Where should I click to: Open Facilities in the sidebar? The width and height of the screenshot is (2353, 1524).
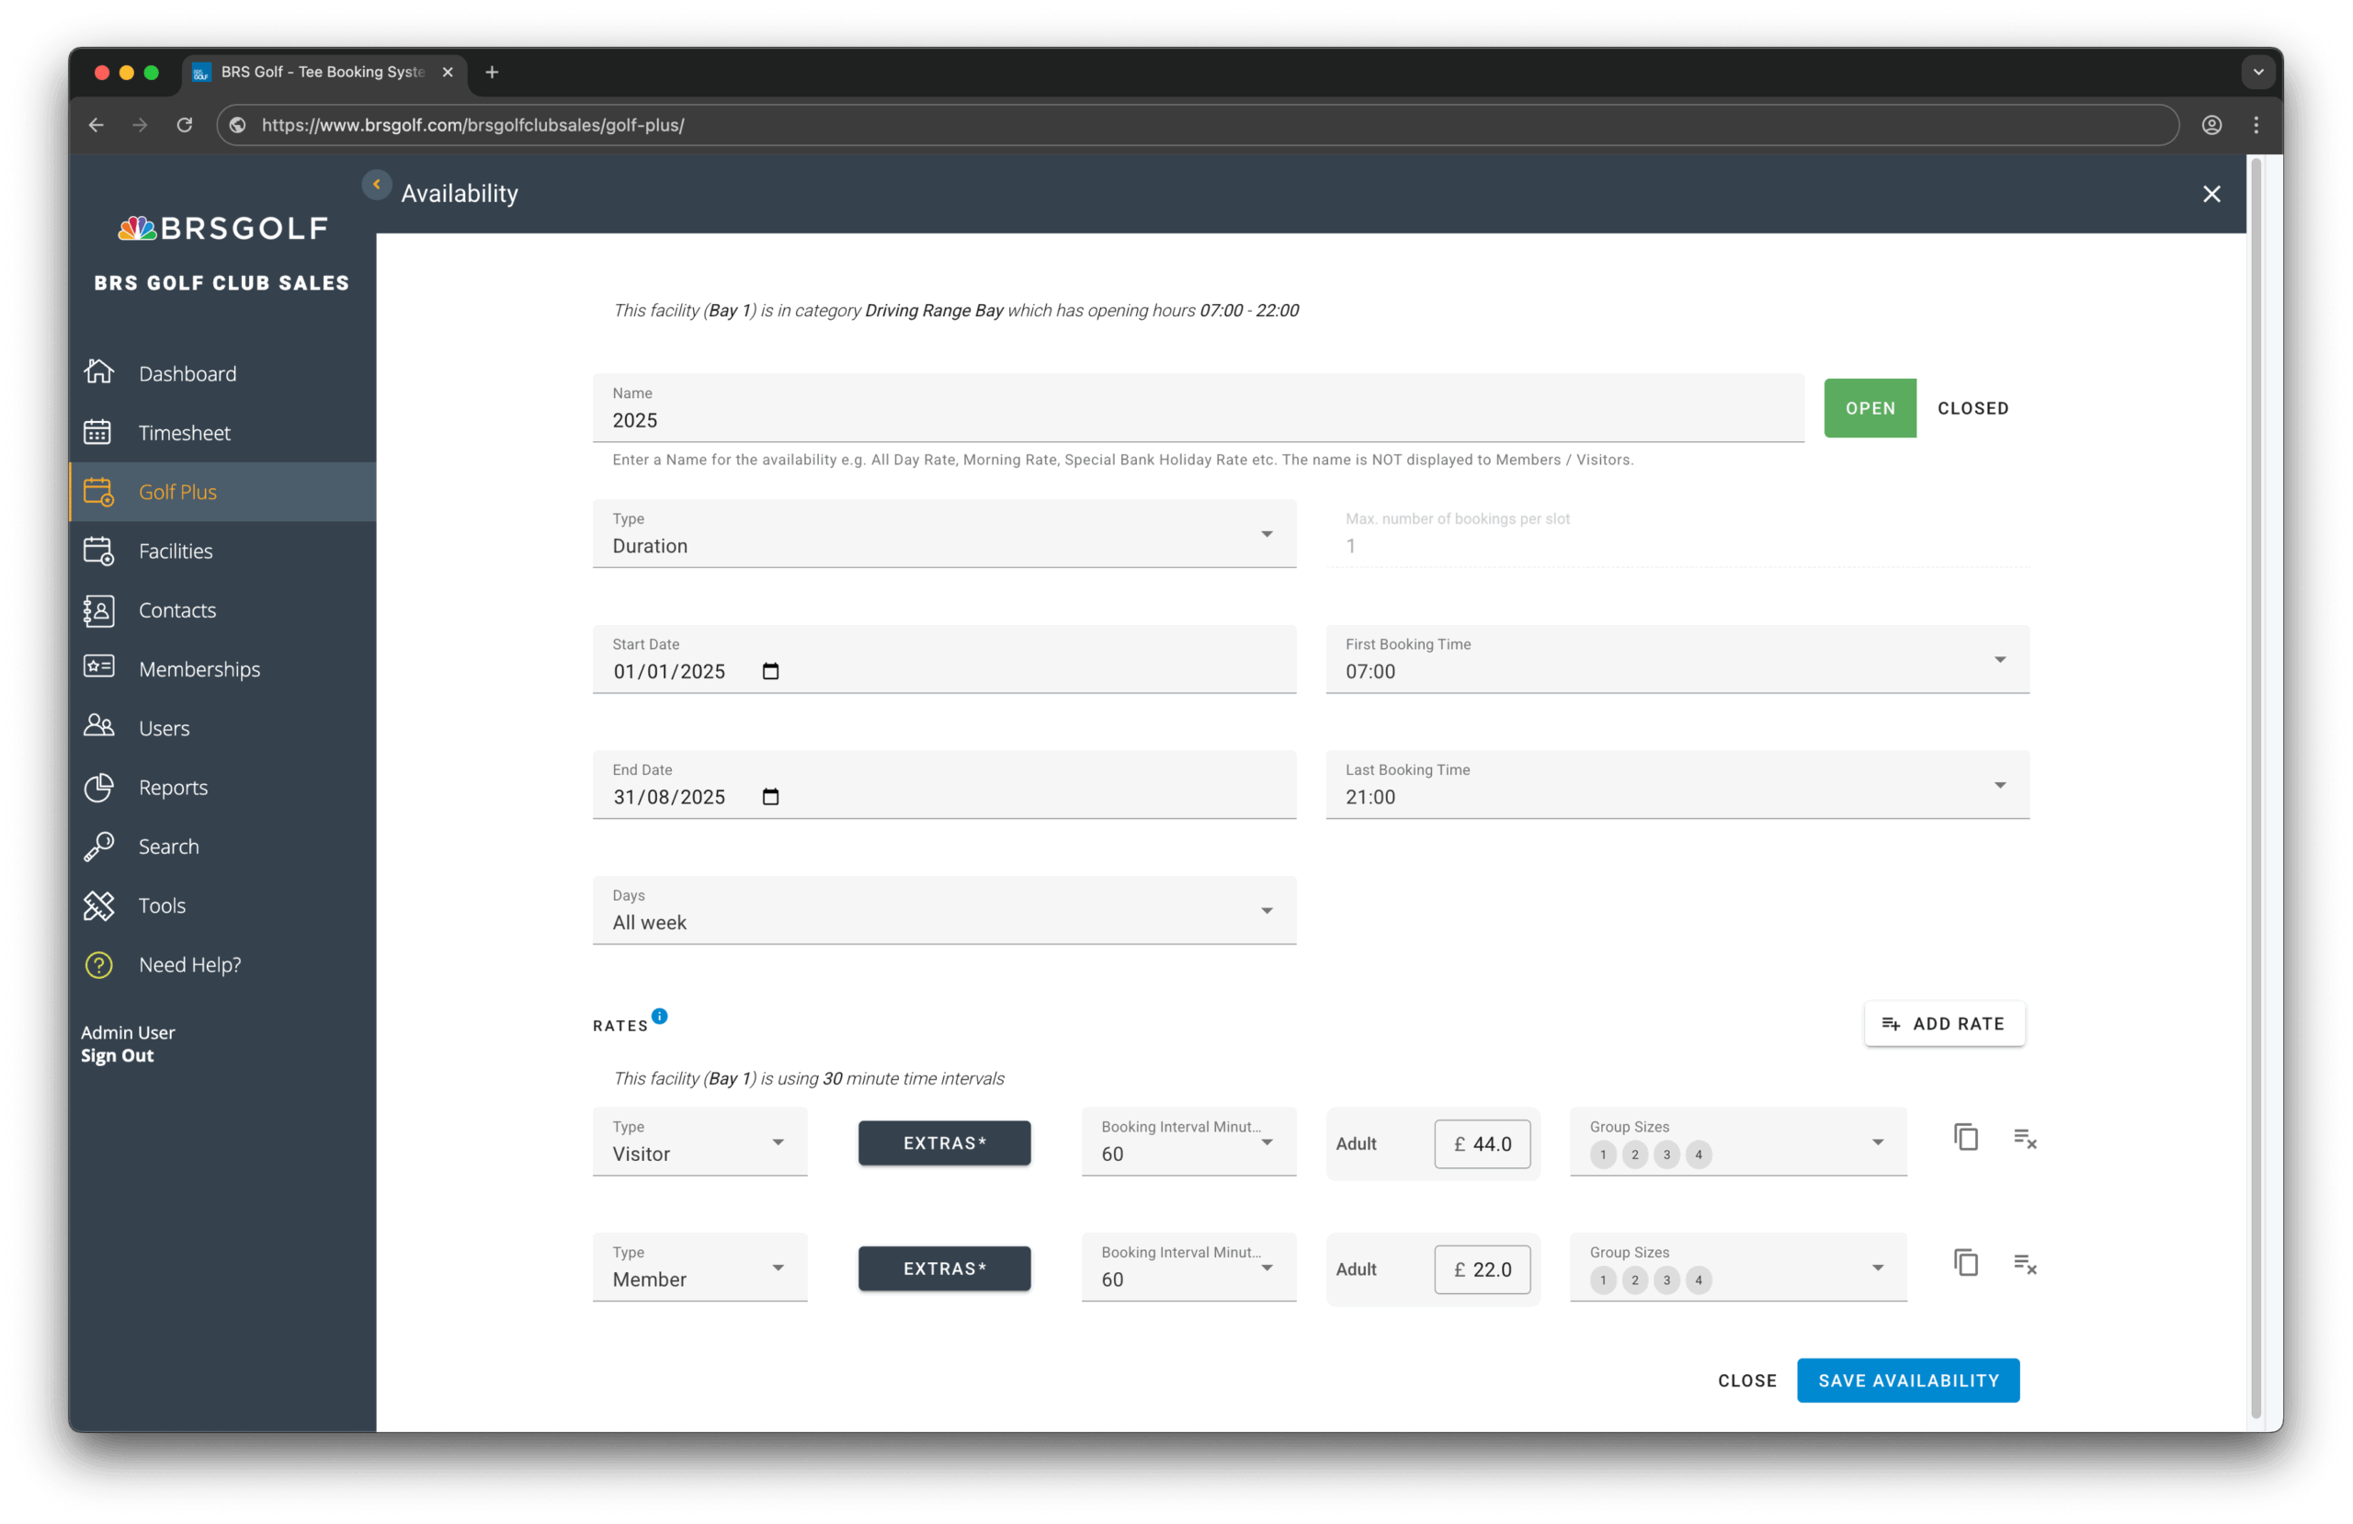175,551
